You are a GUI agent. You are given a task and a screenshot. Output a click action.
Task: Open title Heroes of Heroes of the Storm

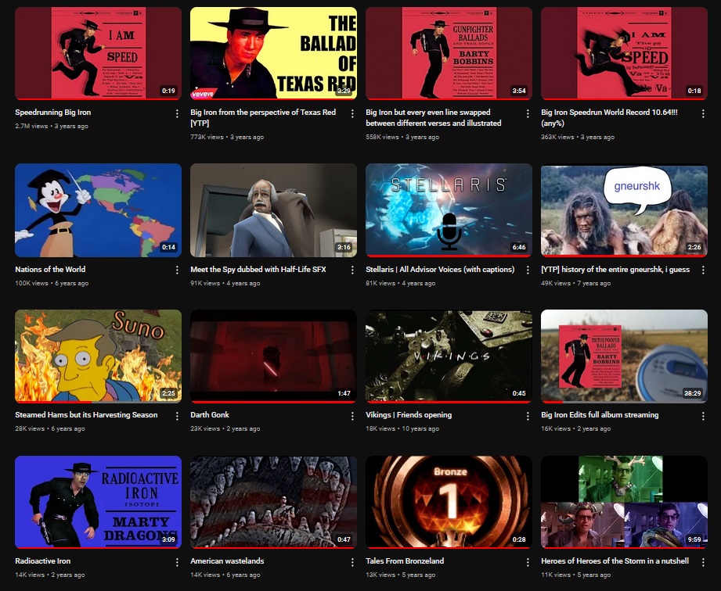coord(615,561)
